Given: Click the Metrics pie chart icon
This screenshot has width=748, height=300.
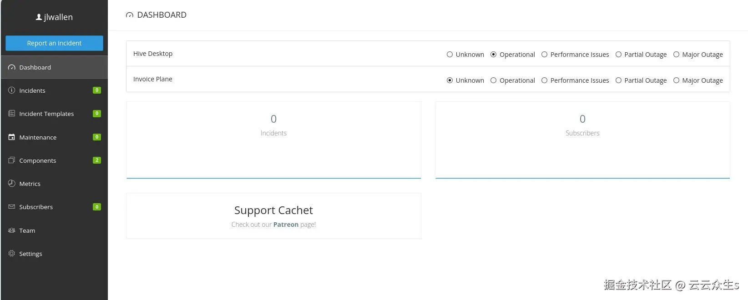Looking at the screenshot, I should tap(12, 184).
